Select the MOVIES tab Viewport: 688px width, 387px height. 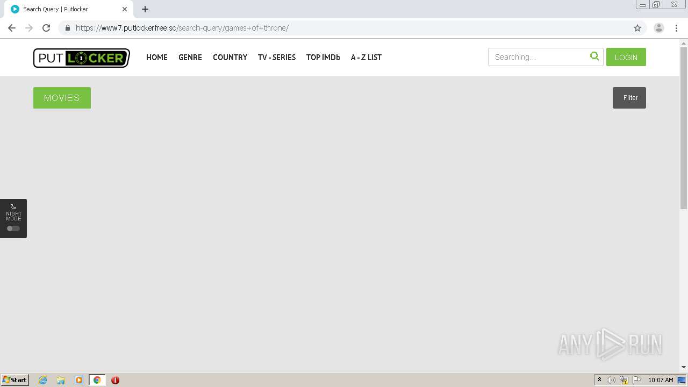[62, 98]
